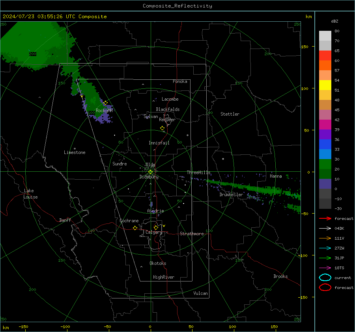Select the Strathmore label
Viewport: 355px width, 332px height.
[192, 234]
